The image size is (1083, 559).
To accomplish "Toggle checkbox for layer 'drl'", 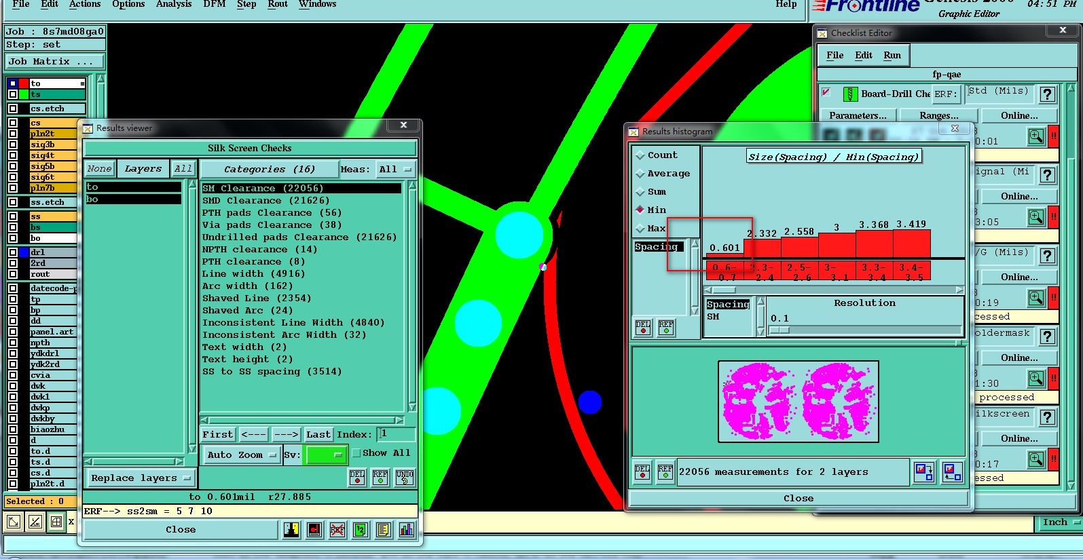I will (13, 252).
